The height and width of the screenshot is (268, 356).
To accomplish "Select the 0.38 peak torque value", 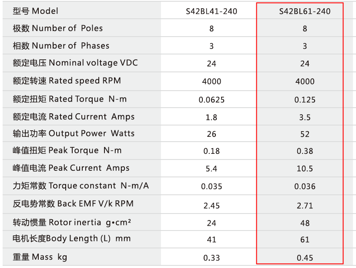I will 305,152.
